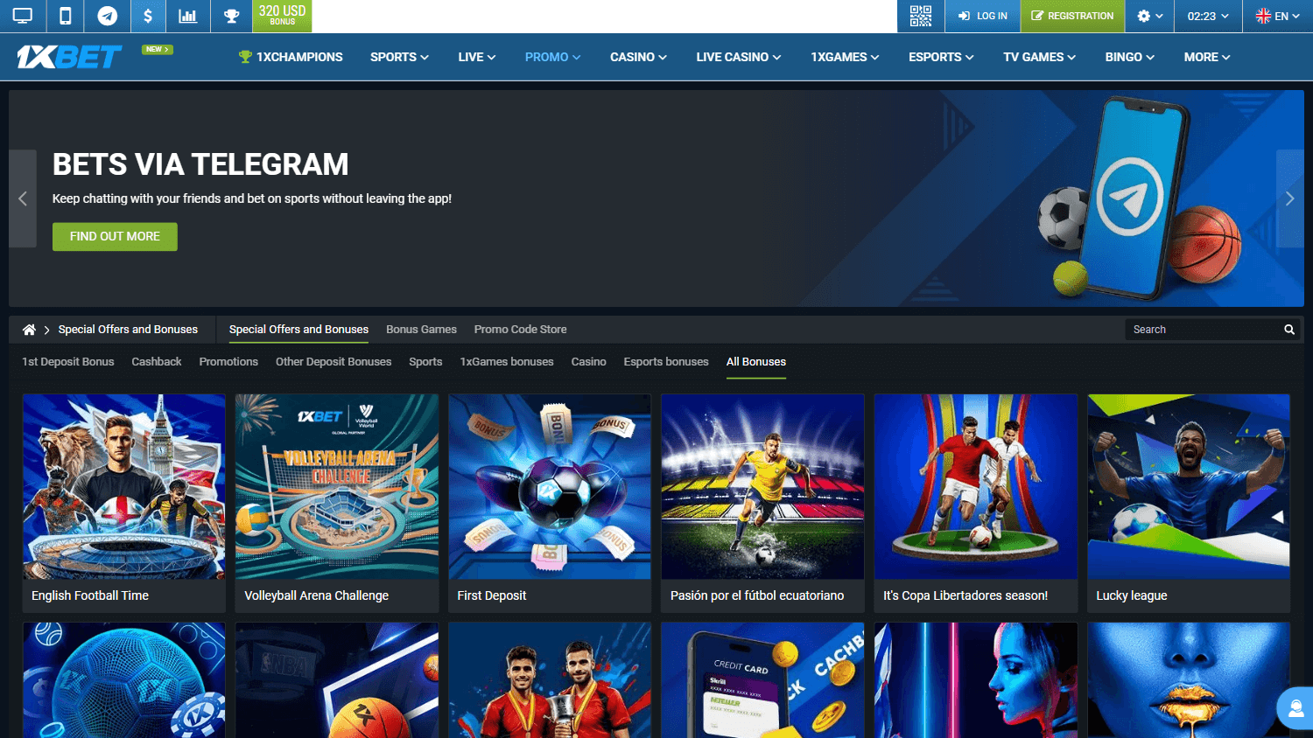Open the NBA basketball promo thumbnail

pos(337,680)
